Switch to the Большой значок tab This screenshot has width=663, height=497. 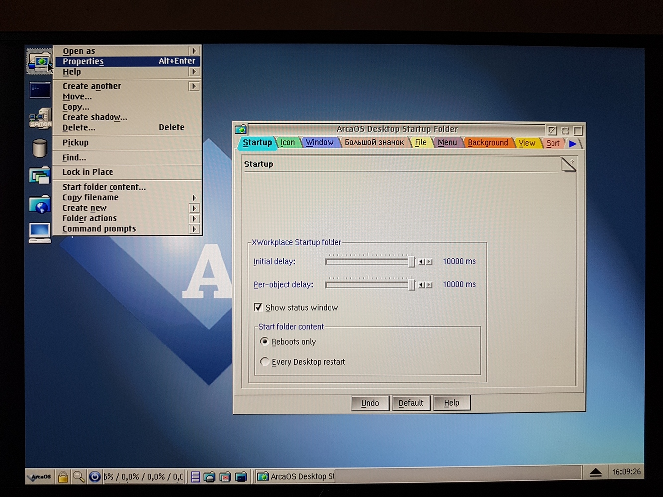pos(374,143)
